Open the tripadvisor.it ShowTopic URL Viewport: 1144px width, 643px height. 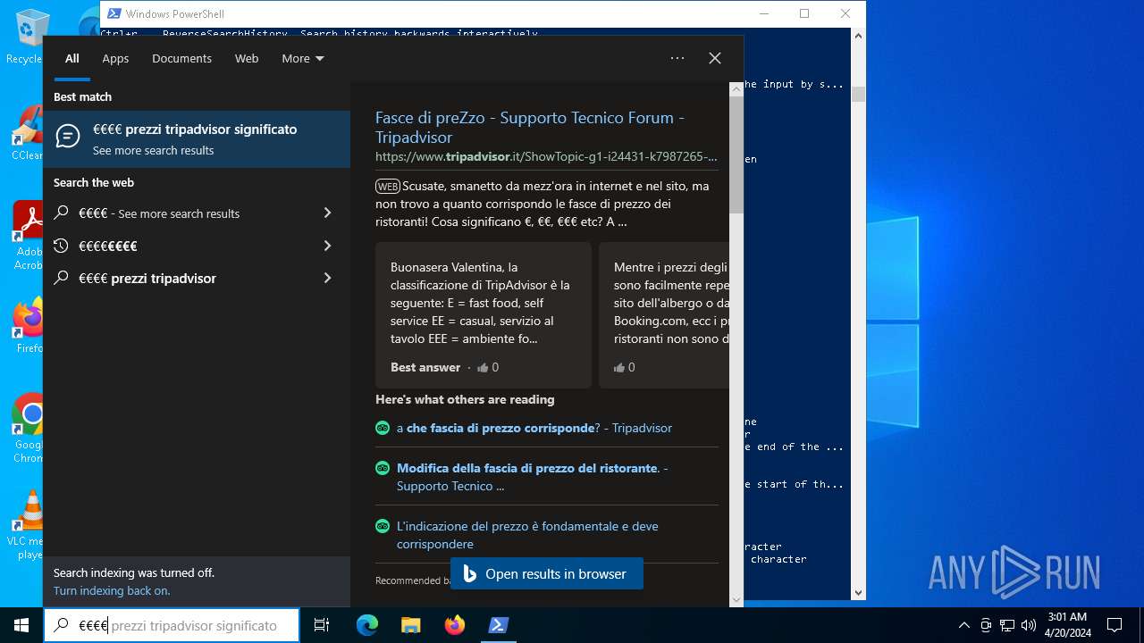pyautogui.click(x=546, y=156)
